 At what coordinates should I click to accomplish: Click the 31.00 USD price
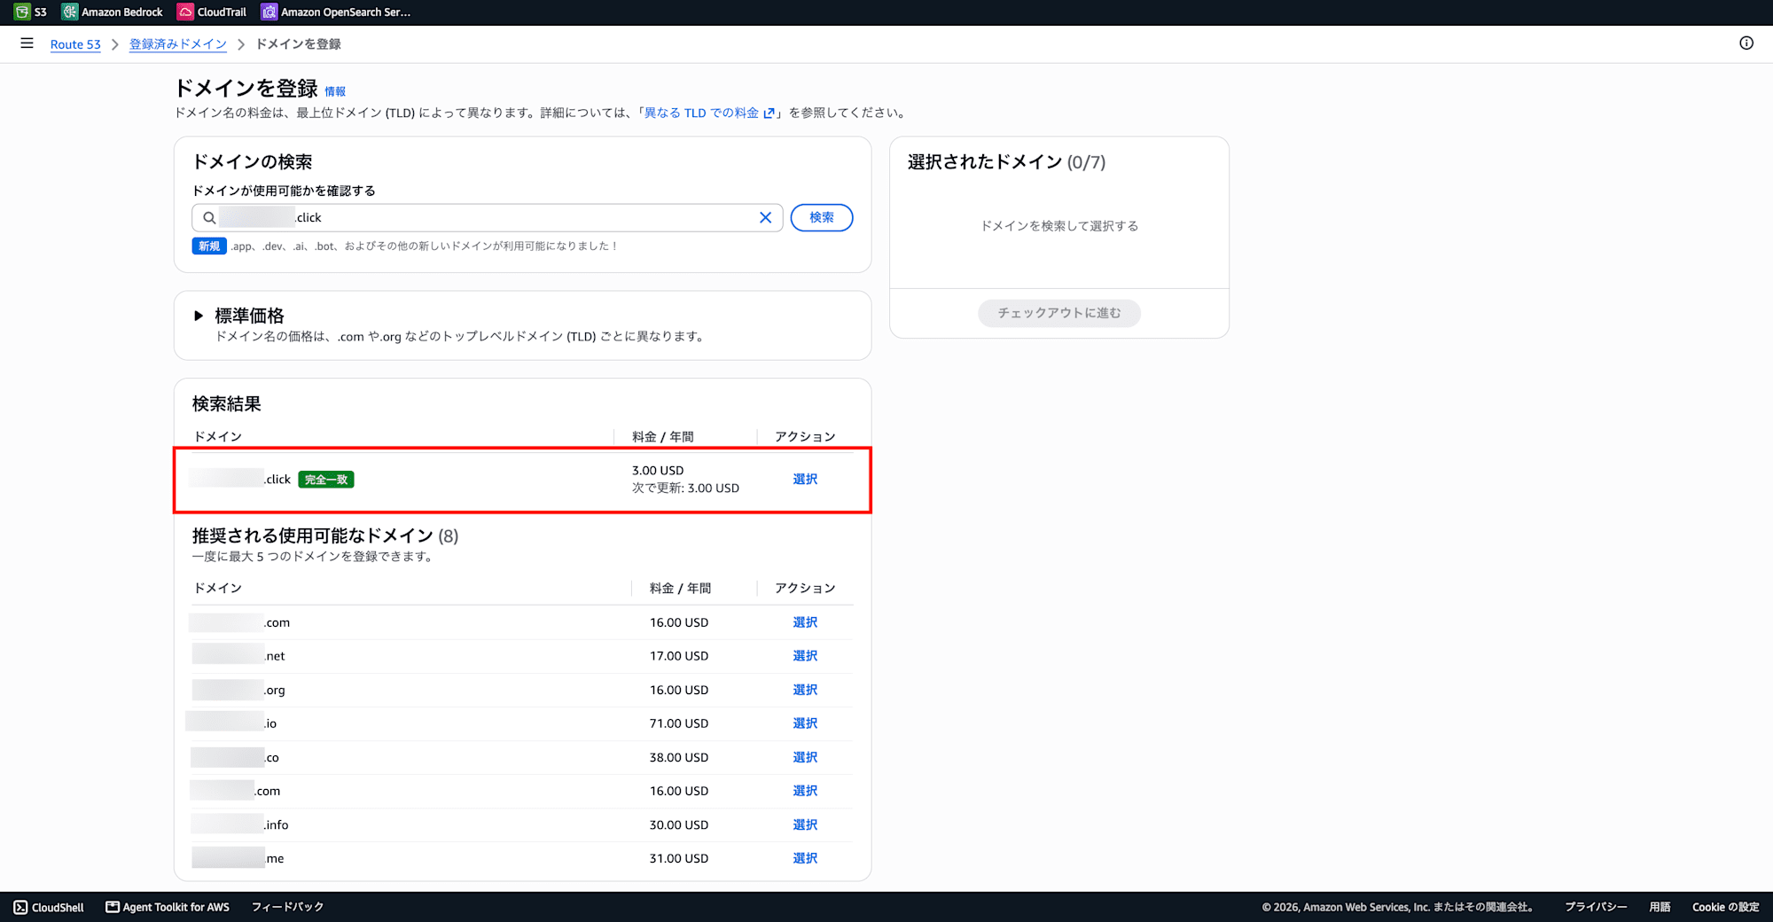pyautogui.click(x=679, y=858)
